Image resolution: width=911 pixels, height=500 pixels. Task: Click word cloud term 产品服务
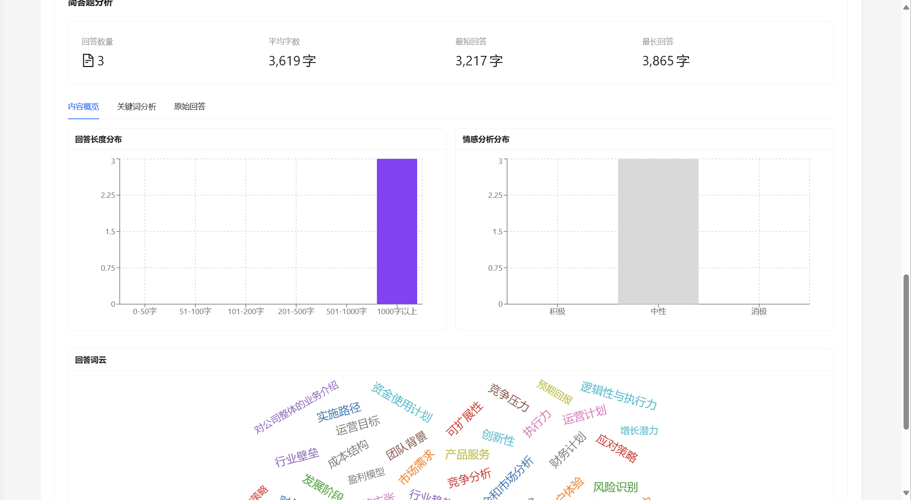467,454
